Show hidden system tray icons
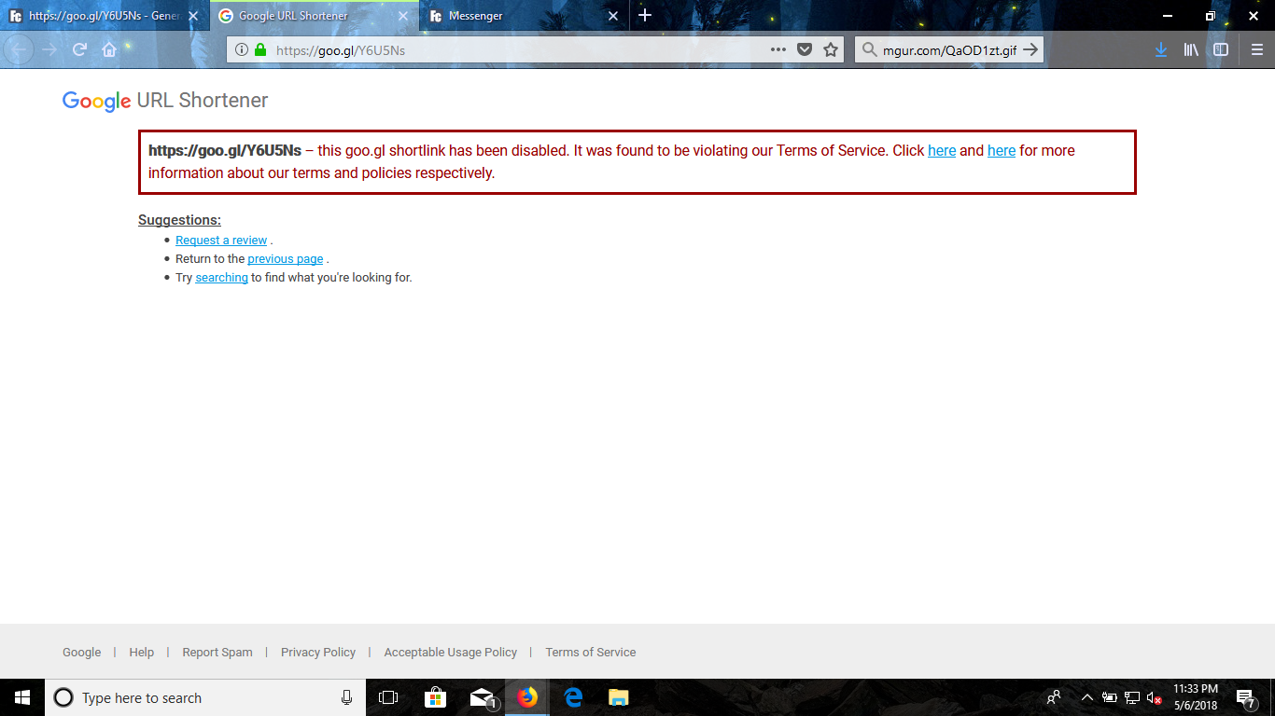The width and height of the screenshot is (1275, 716). point(1086,697)
